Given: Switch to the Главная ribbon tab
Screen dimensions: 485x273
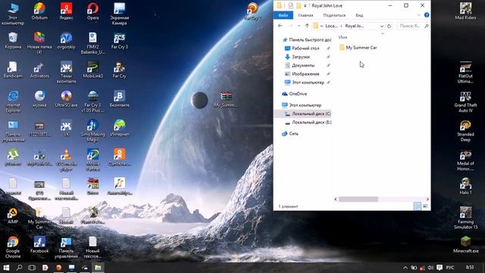Looking at the screenshot, I should pyautogui.click(x=305, y=15).
